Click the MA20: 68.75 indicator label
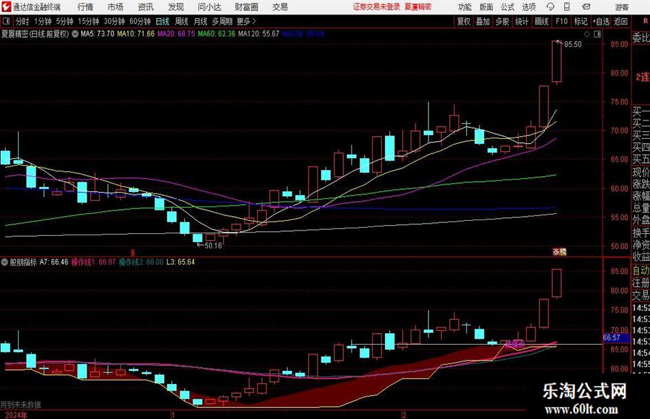 [176, 34]
